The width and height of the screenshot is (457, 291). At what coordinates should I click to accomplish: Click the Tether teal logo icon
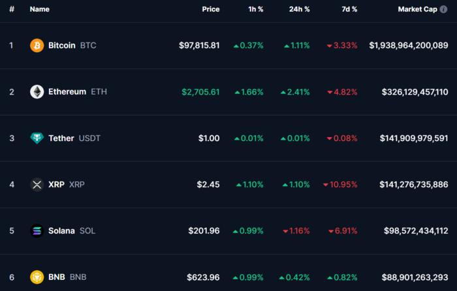click(37, 138)
